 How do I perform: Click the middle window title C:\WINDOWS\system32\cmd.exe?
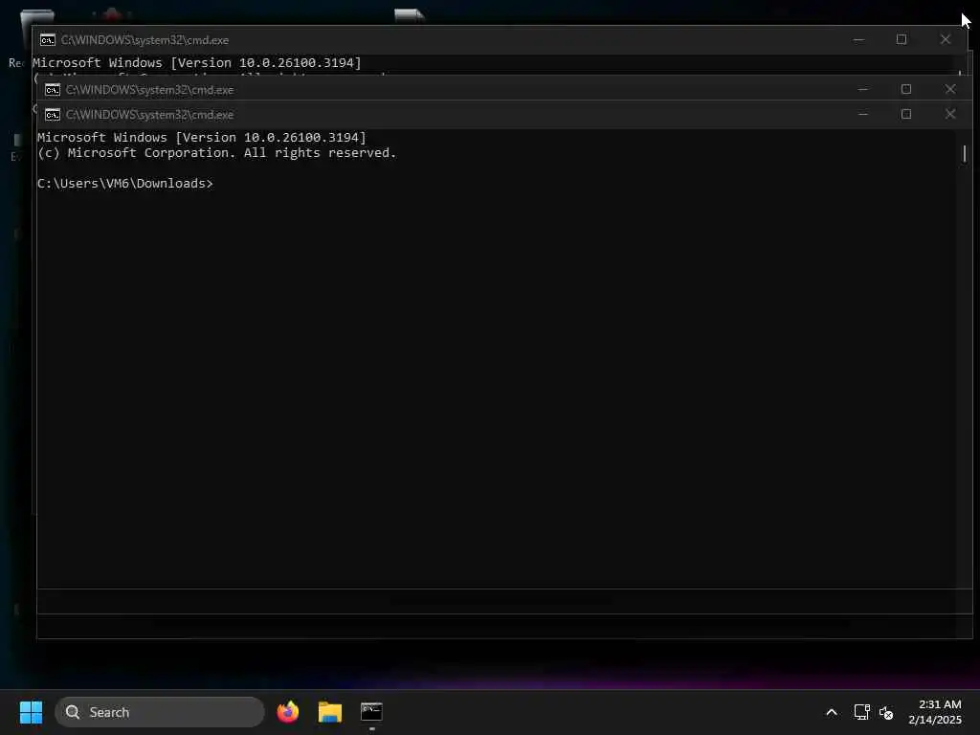150,89
